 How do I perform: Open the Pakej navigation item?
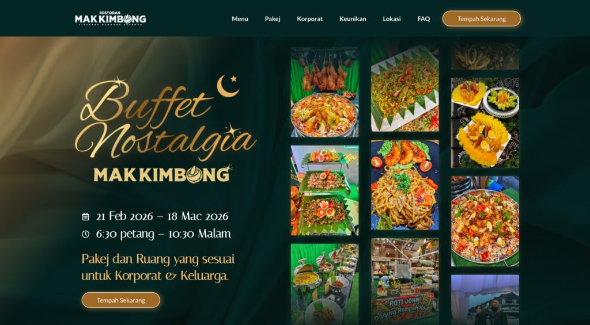pos(273,19)
